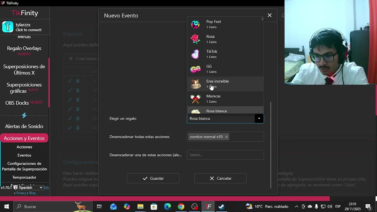Click the TikFinity logo in the sidebar
377x212 pixels.
(25, 13)
